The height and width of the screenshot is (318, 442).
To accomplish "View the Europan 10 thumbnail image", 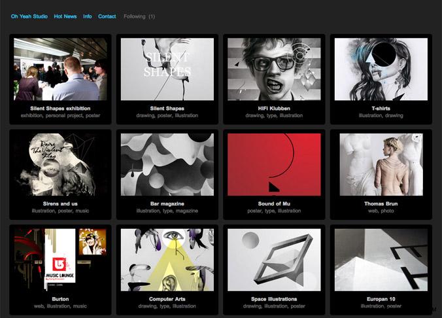I will 381,260.
